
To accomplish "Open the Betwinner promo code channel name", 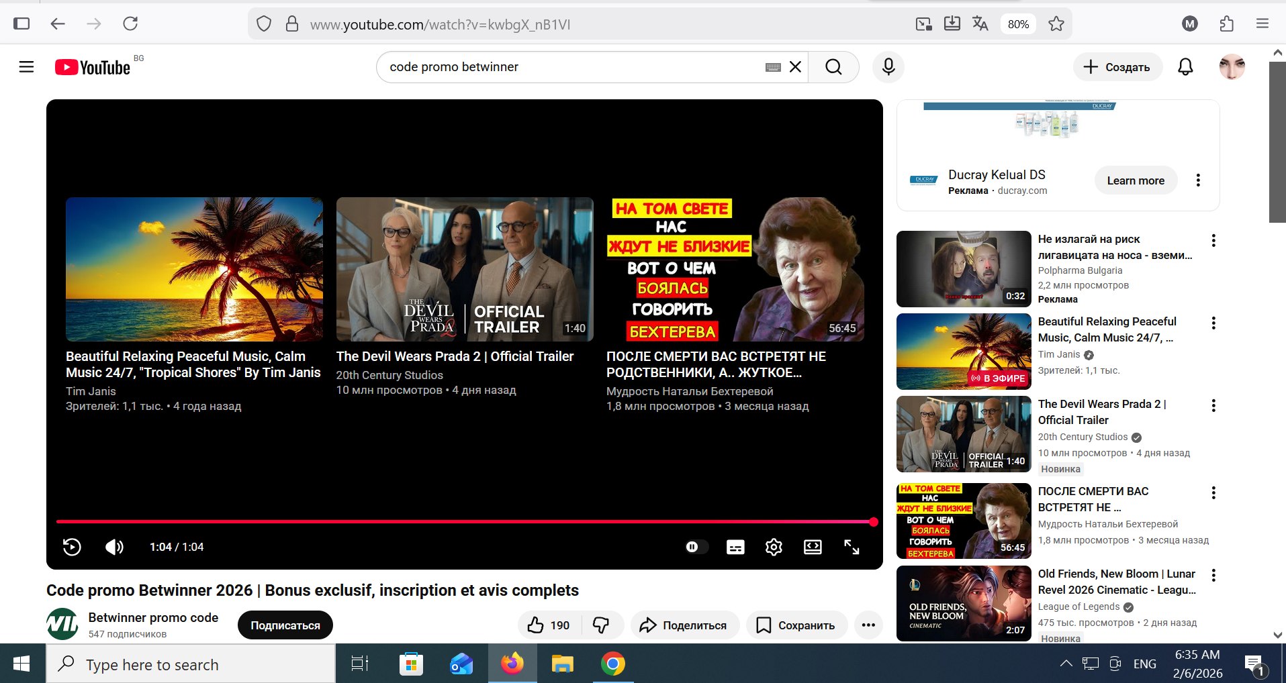I will [153, 617].
